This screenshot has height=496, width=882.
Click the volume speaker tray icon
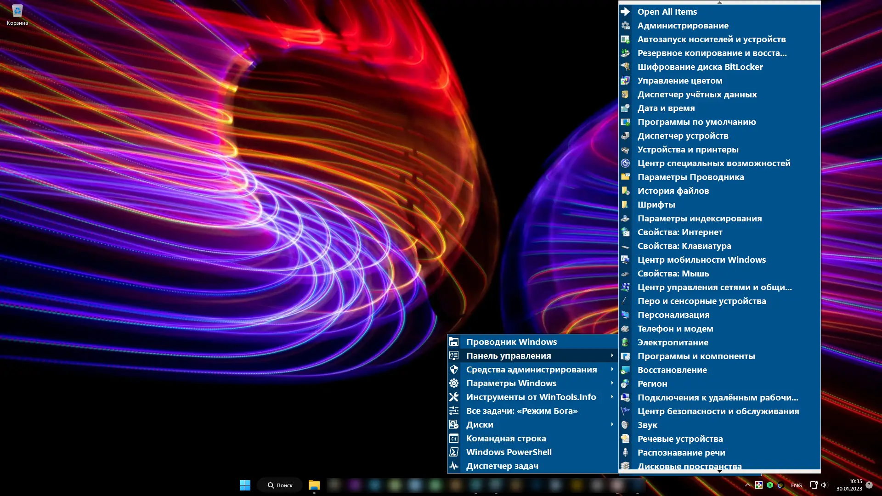(x=824, y=485)
